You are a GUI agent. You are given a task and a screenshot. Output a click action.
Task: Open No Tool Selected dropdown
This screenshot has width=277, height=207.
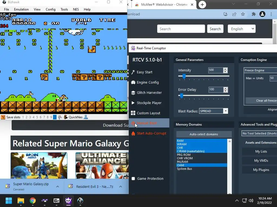[x=259, y=133]
